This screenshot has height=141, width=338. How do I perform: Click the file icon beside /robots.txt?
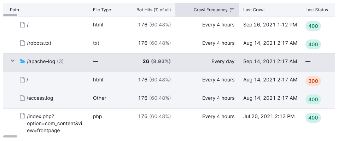point(23,43)
